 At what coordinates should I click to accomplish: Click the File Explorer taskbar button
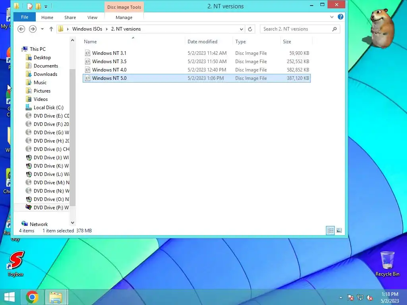tap(56, 297)
